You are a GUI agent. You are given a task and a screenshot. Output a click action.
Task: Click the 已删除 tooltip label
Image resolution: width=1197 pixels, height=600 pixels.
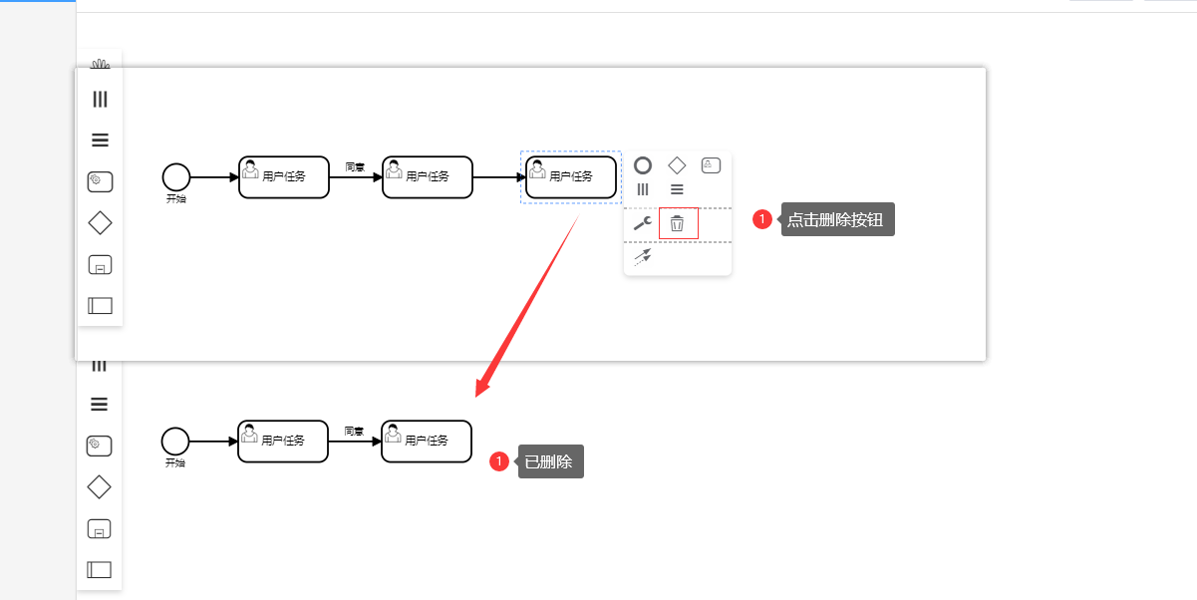(550, 461)
